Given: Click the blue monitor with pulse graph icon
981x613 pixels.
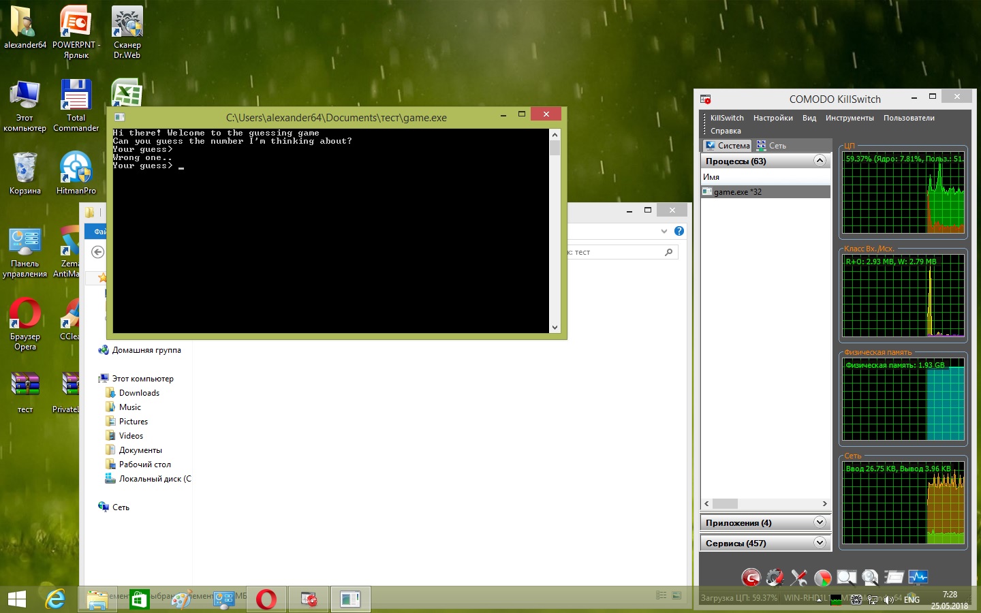Looking at the screenshot, I should click(x=918, y=578).
